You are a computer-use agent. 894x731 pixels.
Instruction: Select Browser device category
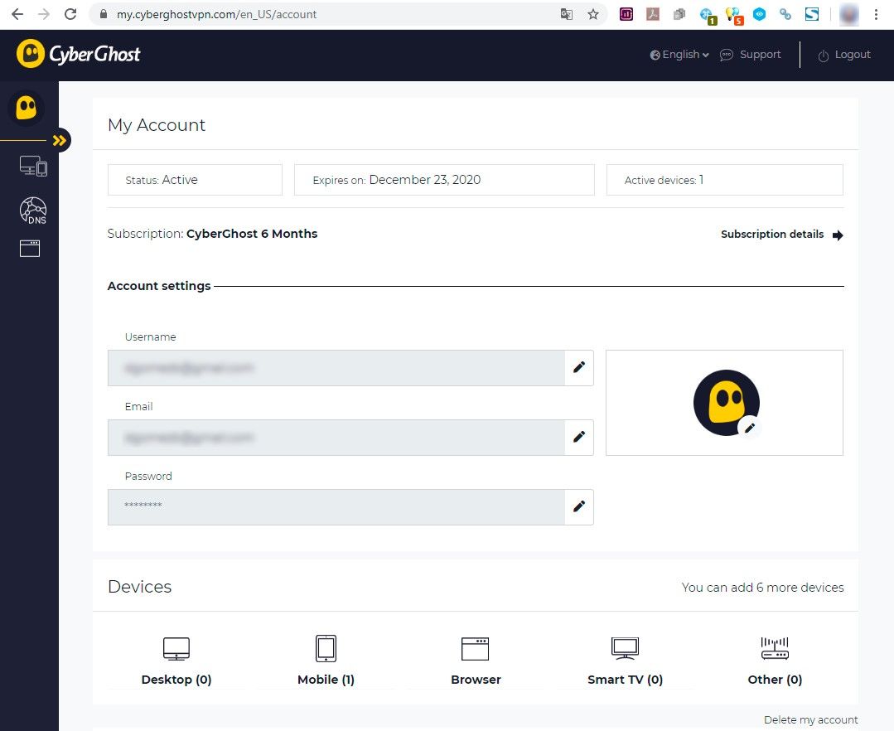click(x=476, y=661)
